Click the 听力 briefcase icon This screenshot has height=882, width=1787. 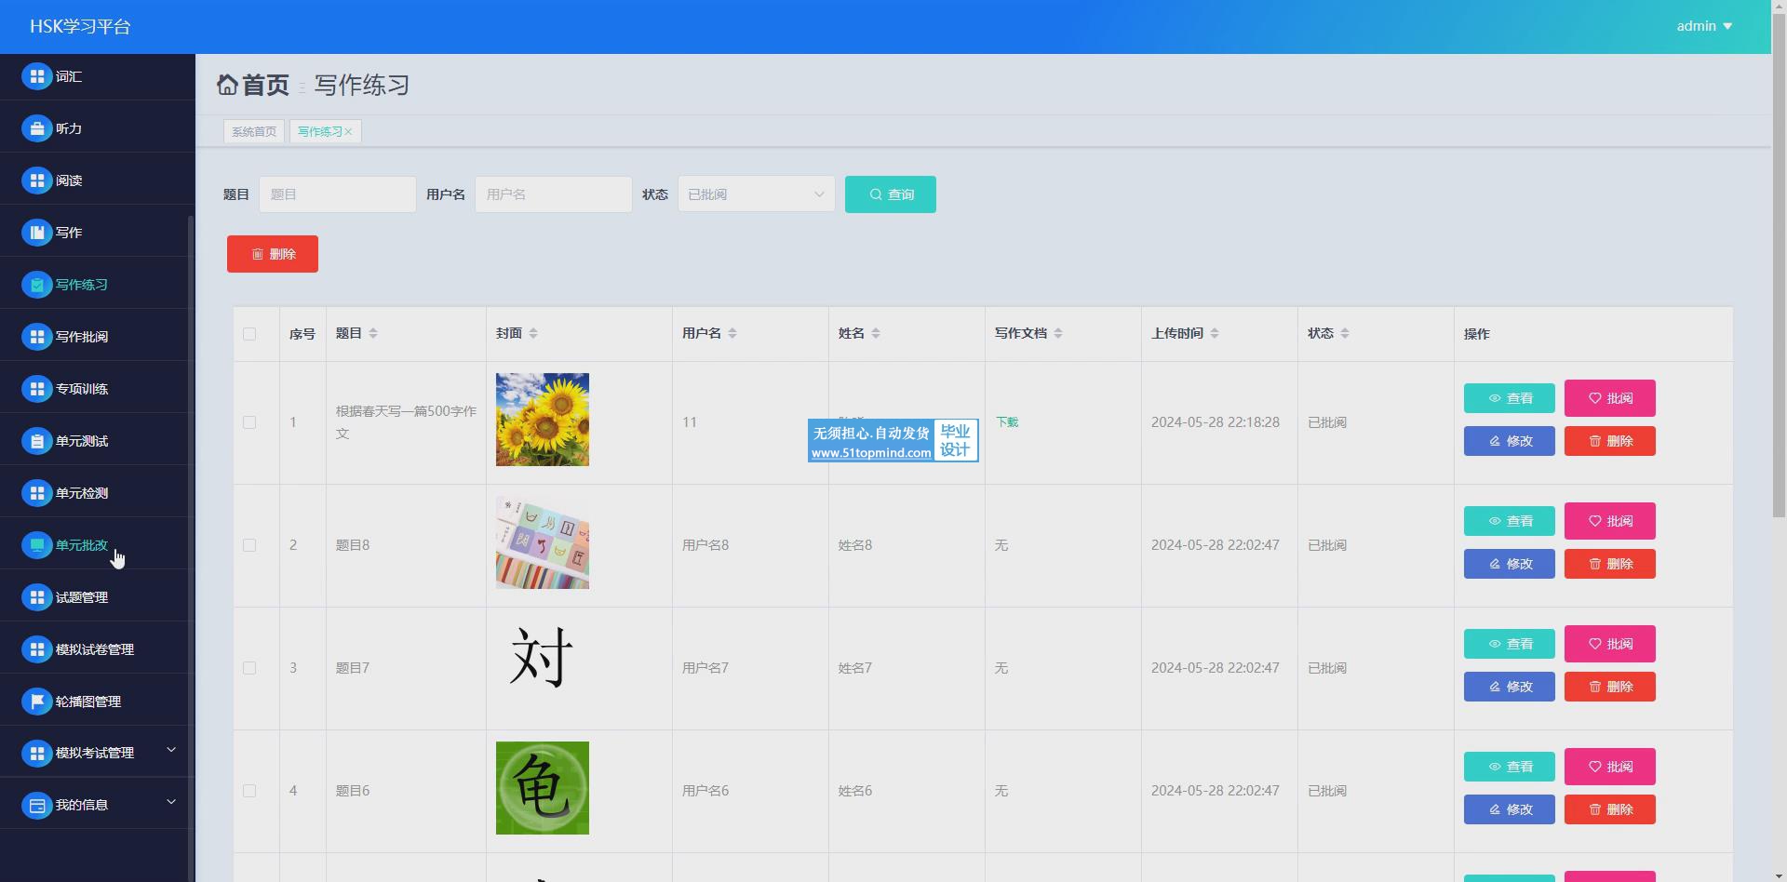(37, 128)
